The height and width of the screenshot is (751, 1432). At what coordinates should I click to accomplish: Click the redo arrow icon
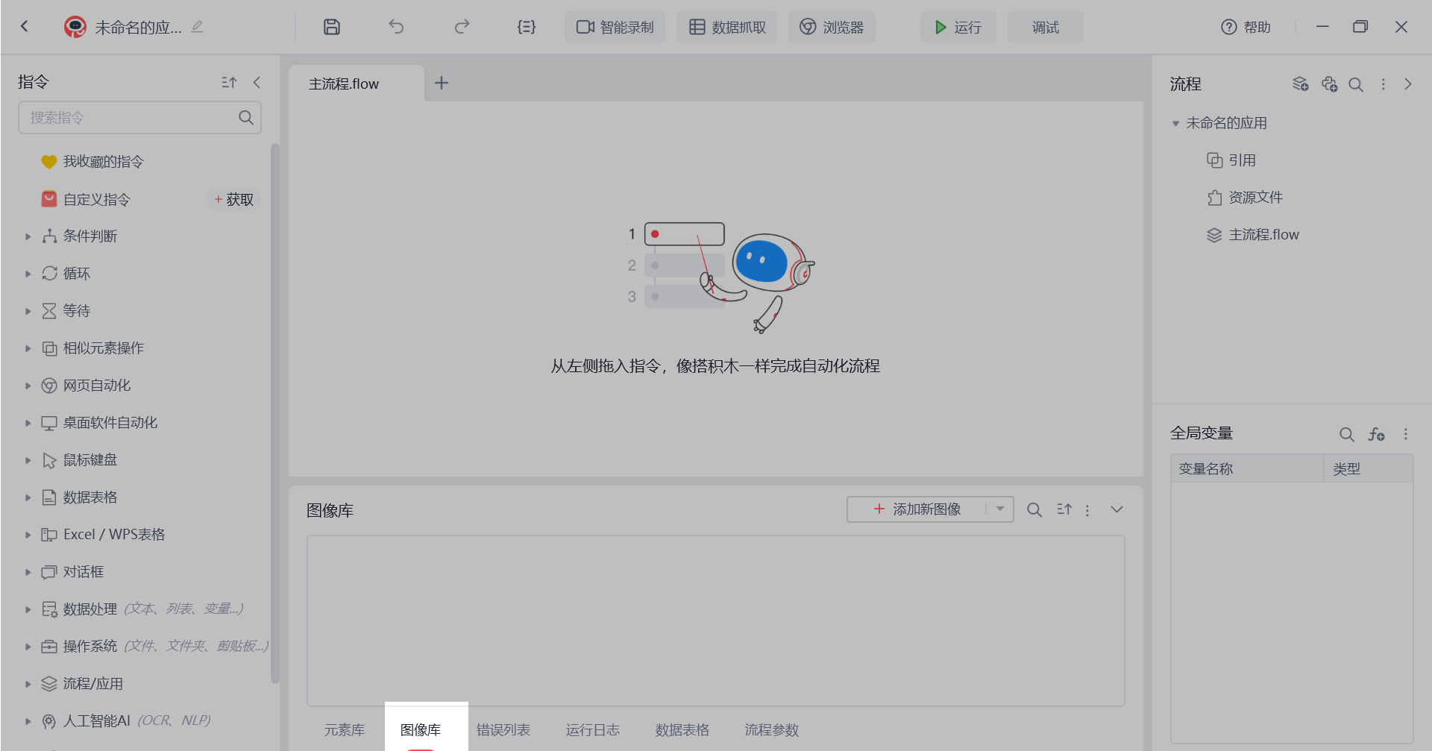462,27
